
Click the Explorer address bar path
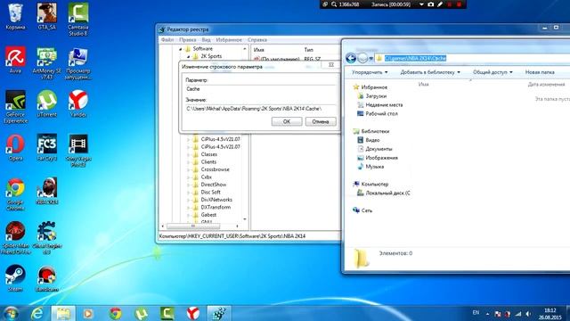point(415,58)
